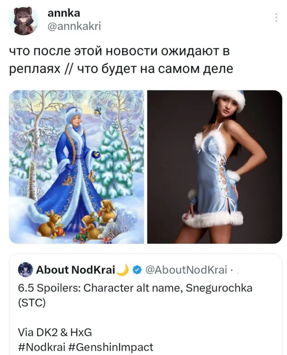Open the #GenshinImpact hashtag

(x=111, y=347)
